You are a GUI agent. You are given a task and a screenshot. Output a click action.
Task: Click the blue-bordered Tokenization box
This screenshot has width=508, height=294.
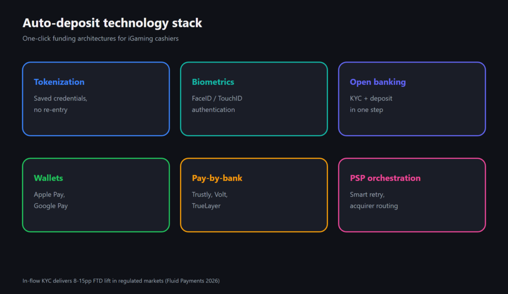click(x=96, y=99)
